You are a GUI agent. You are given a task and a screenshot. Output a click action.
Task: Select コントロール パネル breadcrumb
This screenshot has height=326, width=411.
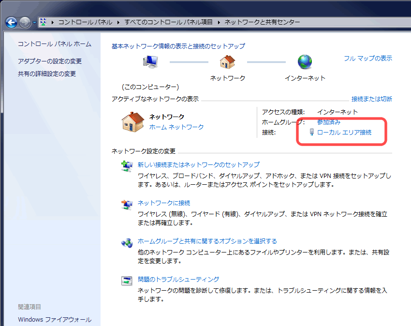click(x=85, y=22)
